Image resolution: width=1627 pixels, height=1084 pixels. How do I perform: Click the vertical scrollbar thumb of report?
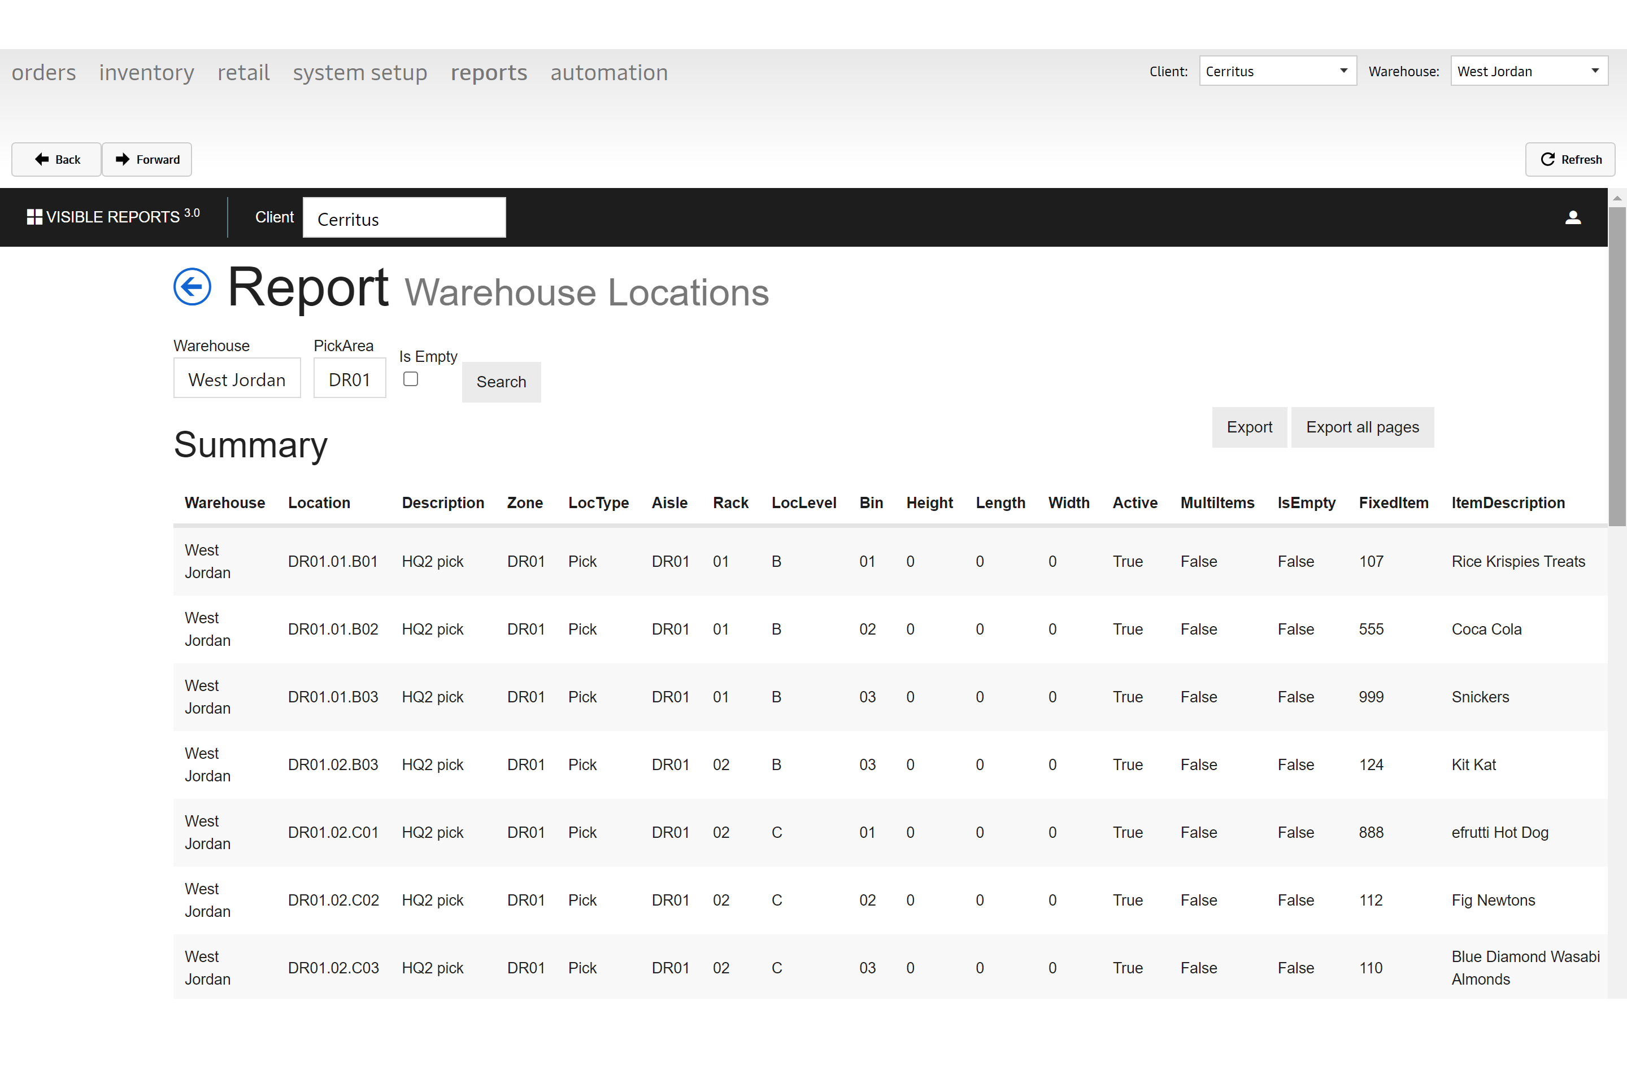coord(1617,366)
